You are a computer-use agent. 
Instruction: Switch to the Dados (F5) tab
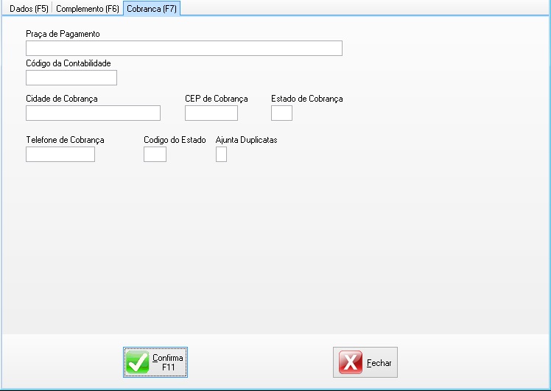28,8
